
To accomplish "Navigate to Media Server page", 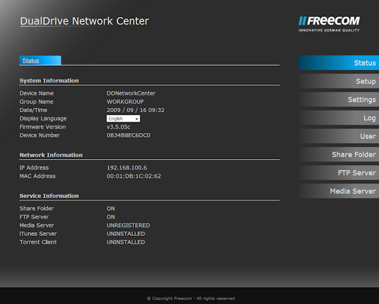I will tap(338, 191).
